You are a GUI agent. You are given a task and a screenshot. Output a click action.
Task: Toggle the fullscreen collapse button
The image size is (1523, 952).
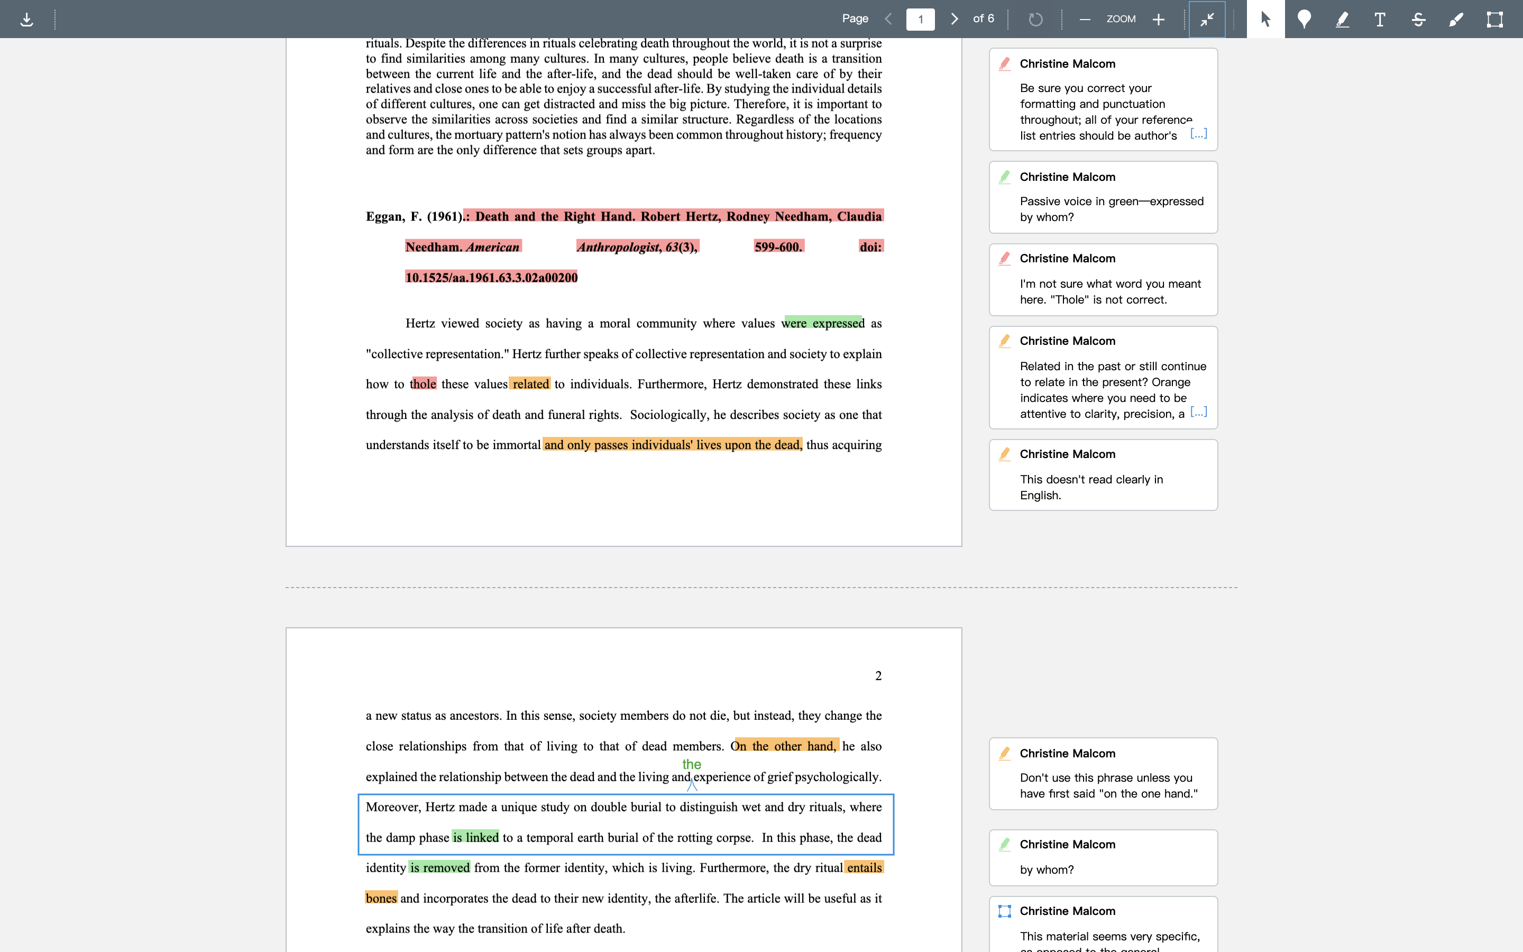pos(1206,20)
